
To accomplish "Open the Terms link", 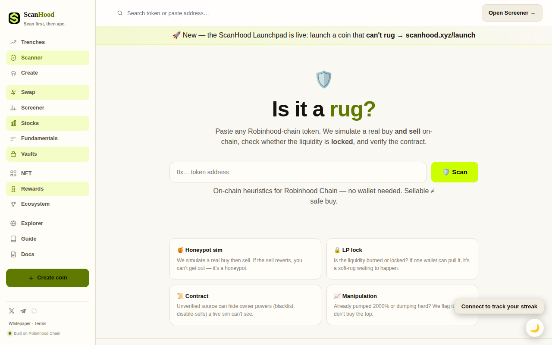I will (40, 323).
